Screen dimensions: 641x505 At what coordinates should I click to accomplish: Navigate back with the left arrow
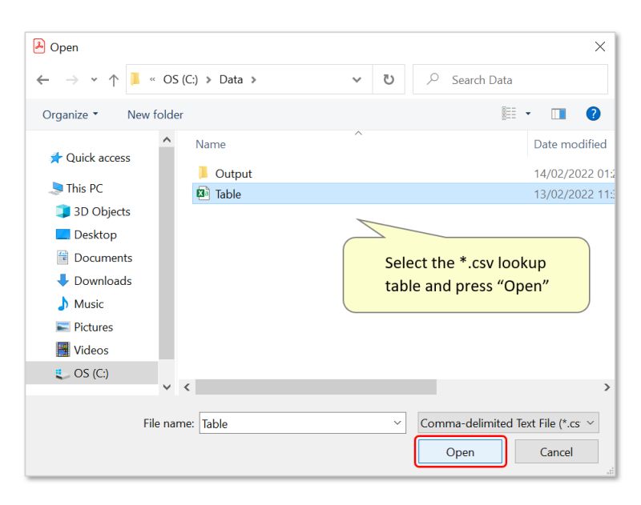[43, 79]
